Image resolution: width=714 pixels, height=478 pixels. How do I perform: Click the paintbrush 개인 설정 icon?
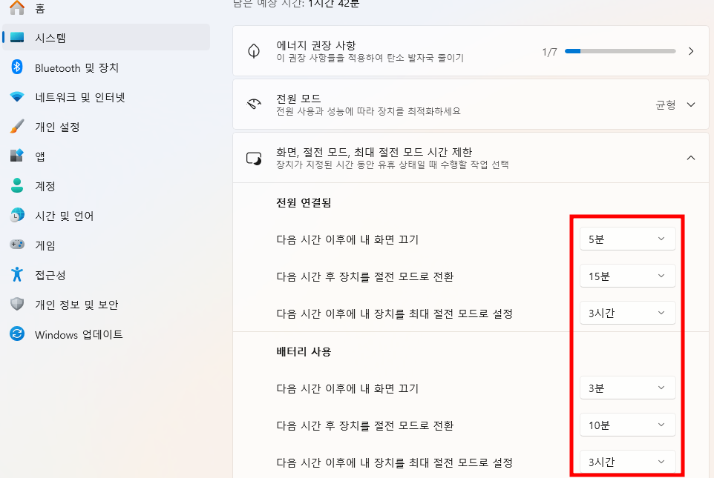17,127
